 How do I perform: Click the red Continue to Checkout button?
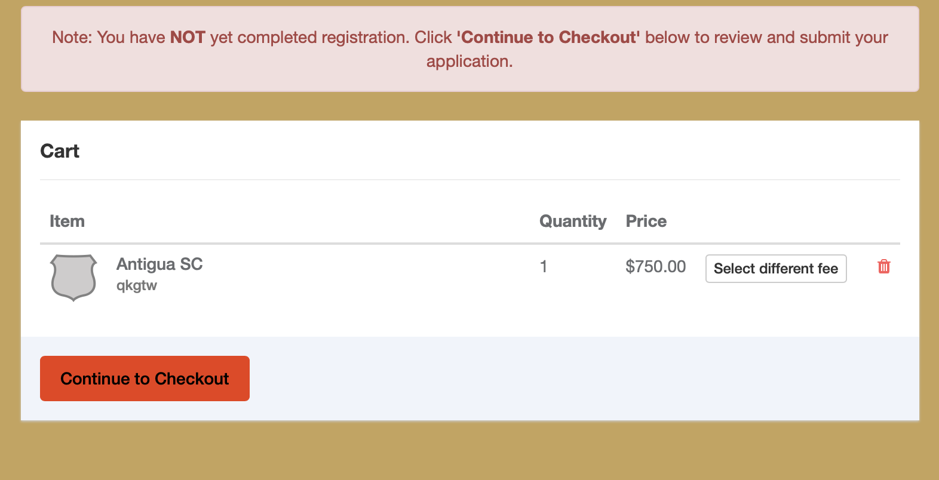click(x=145, y=379)
